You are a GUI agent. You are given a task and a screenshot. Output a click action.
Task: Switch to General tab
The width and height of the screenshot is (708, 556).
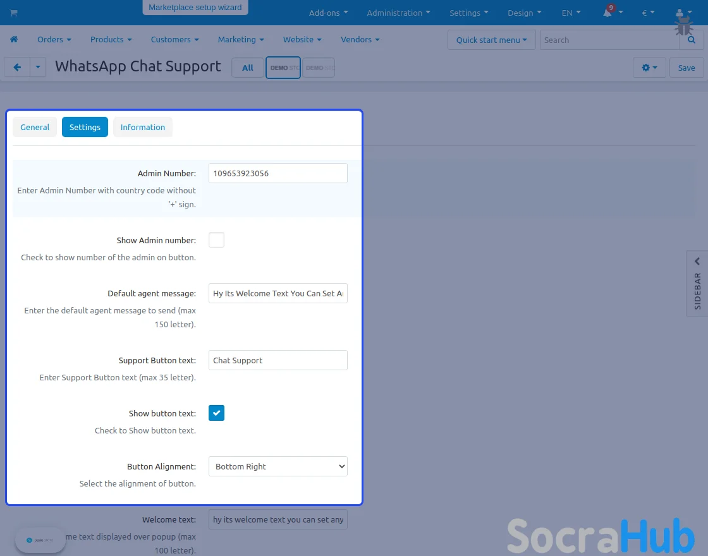(35, 127)
